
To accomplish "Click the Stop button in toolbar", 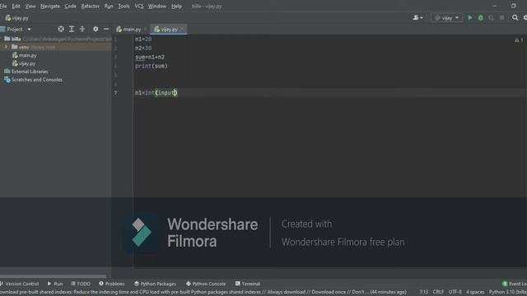I will pyautogui.click(x=501, y=18).
